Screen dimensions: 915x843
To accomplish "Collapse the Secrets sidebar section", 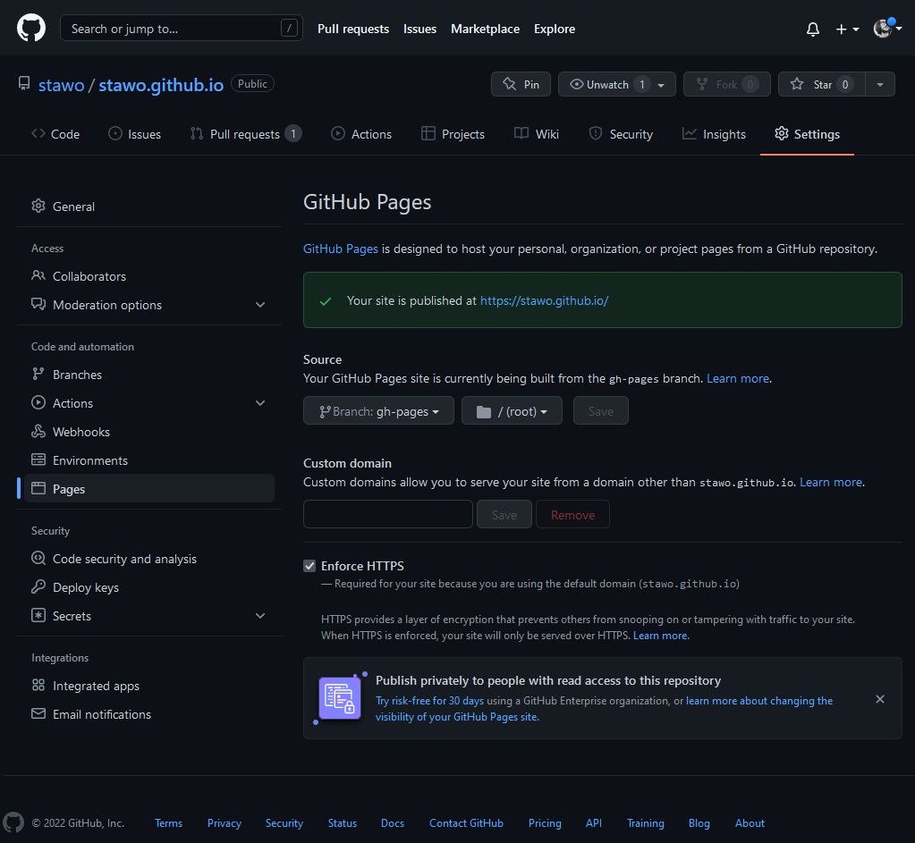I will (x=260, y=616).
